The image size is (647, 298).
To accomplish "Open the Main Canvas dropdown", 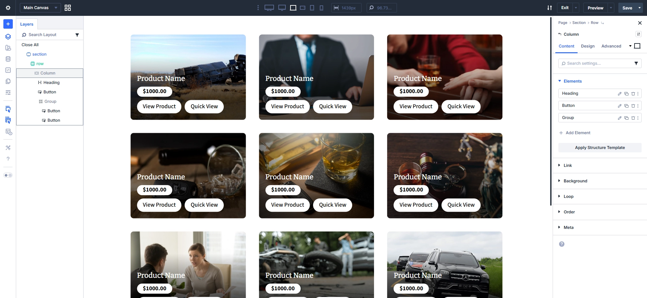I will pos(40,8).
